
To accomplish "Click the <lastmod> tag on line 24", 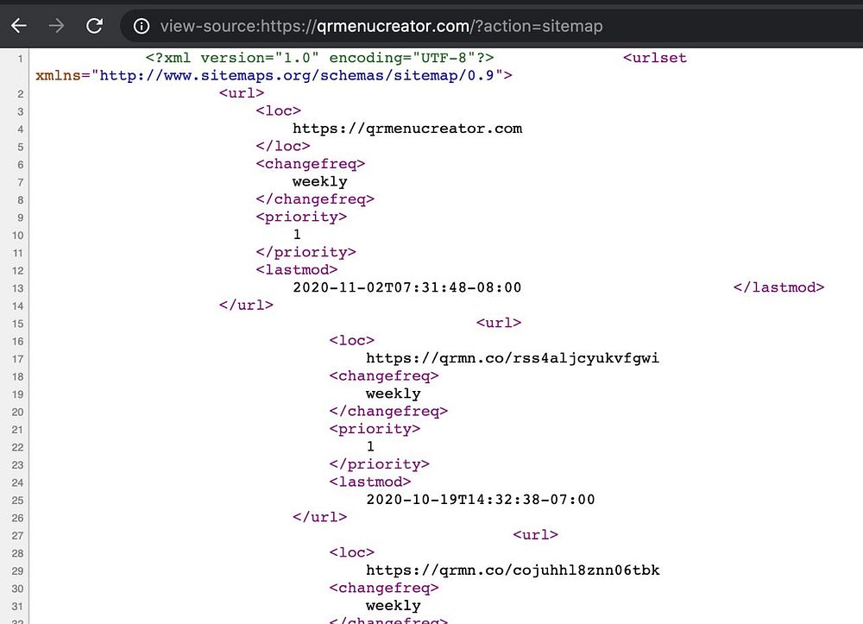I will pyautogui.click(x=370, y=482).
